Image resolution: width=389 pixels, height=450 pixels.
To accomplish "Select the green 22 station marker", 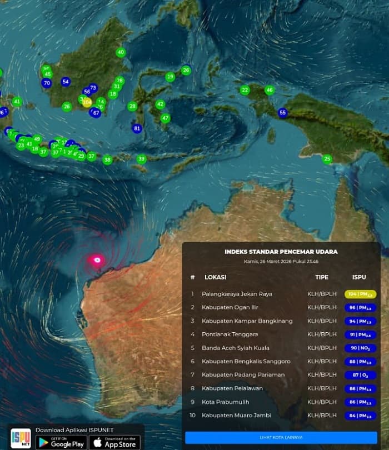I will tap(245, 90).
